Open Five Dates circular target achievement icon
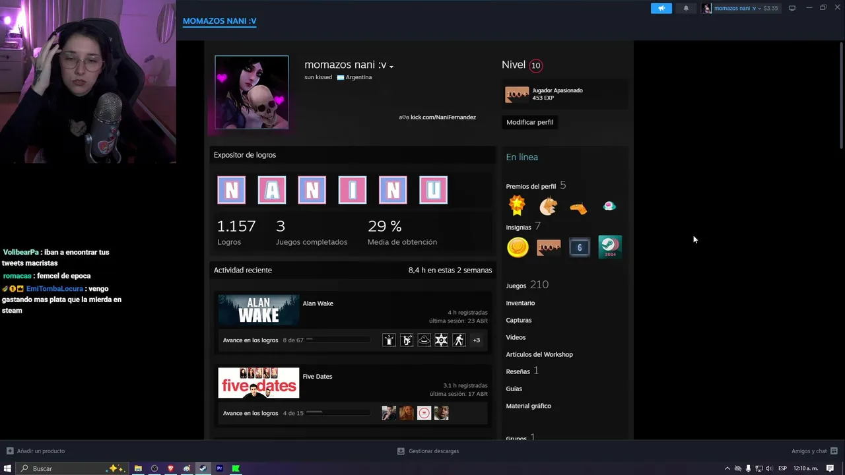 (424, 413)
